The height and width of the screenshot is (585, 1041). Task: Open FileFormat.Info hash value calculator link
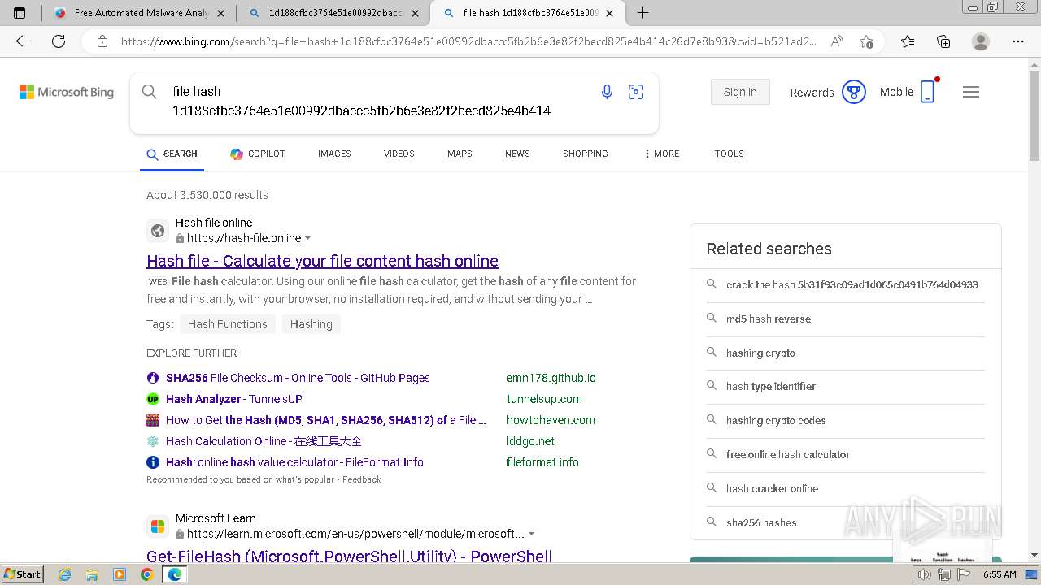coord(294,462)
